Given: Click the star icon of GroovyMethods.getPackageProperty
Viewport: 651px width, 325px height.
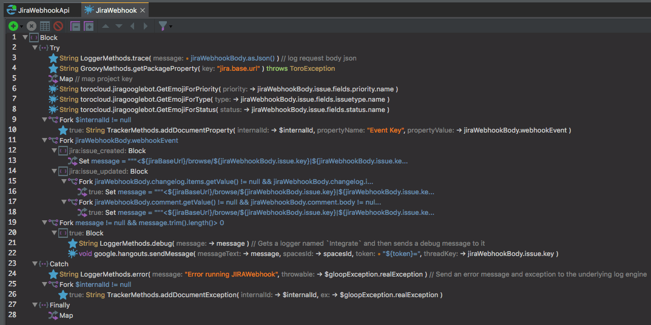Looking at the screenshot, I should [x=53, y=68].
